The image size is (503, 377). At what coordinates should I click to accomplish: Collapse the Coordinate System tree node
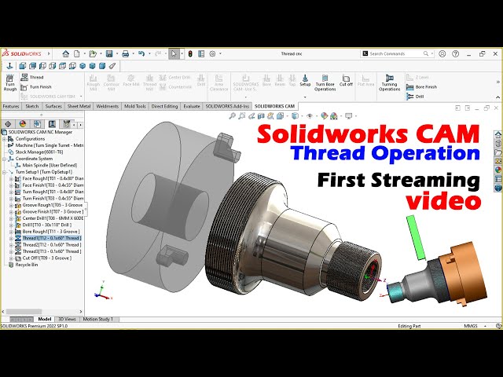click(4, 159)
